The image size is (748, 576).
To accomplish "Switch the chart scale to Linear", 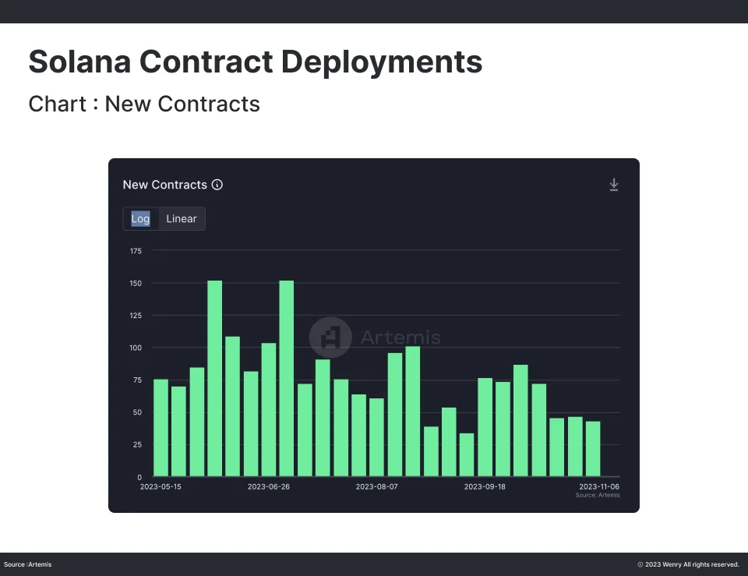I will click(x=182, y=219).
